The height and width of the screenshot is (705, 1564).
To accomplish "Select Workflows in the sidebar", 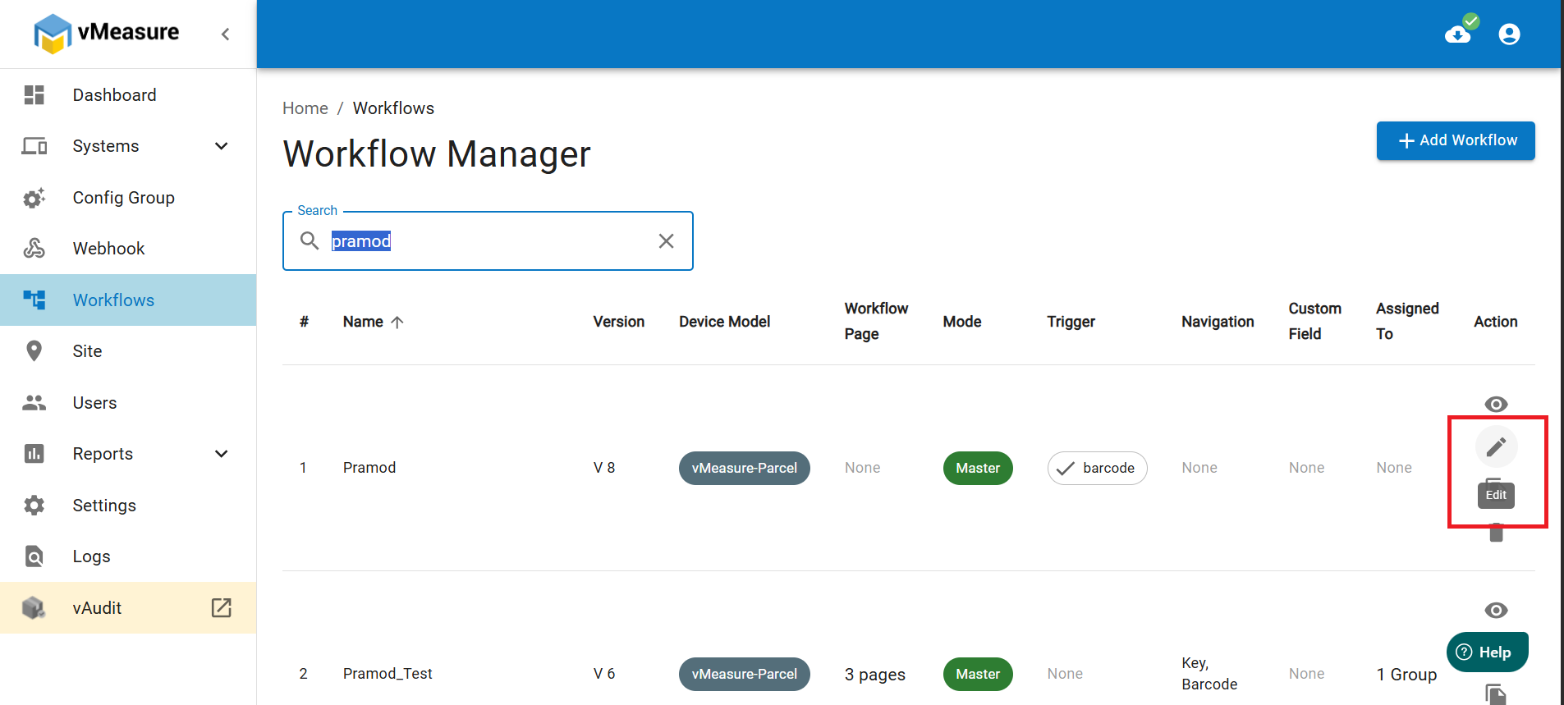I will click(128, 300).
